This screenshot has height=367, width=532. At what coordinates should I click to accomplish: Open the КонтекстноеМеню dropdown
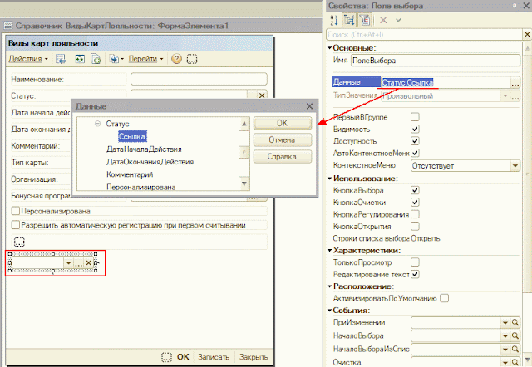coord(515,166)
